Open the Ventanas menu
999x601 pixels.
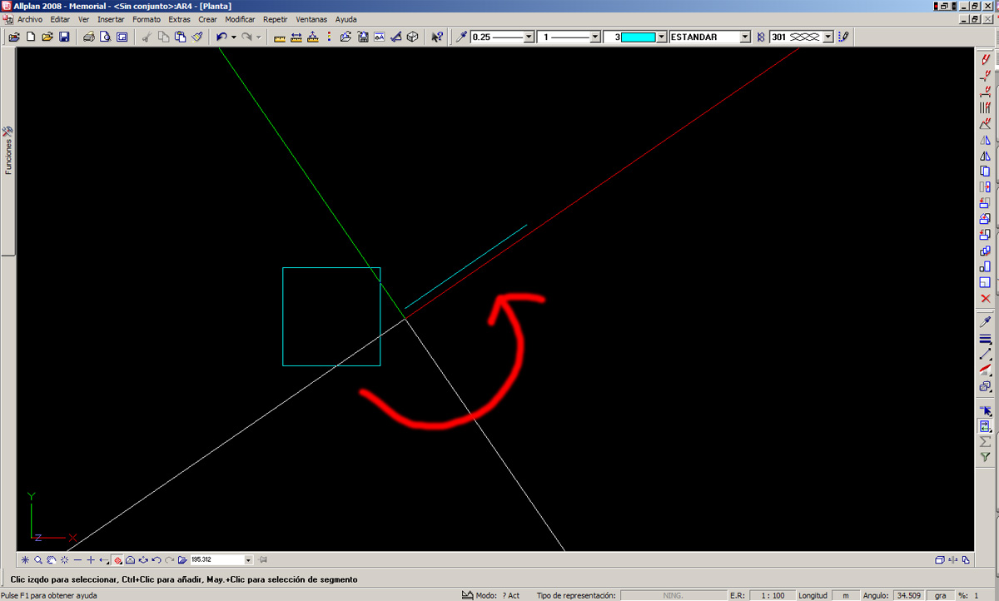tap(311, 19)
